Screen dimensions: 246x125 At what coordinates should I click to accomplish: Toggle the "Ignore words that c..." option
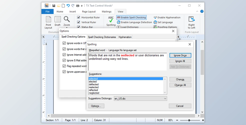point(64,49)
